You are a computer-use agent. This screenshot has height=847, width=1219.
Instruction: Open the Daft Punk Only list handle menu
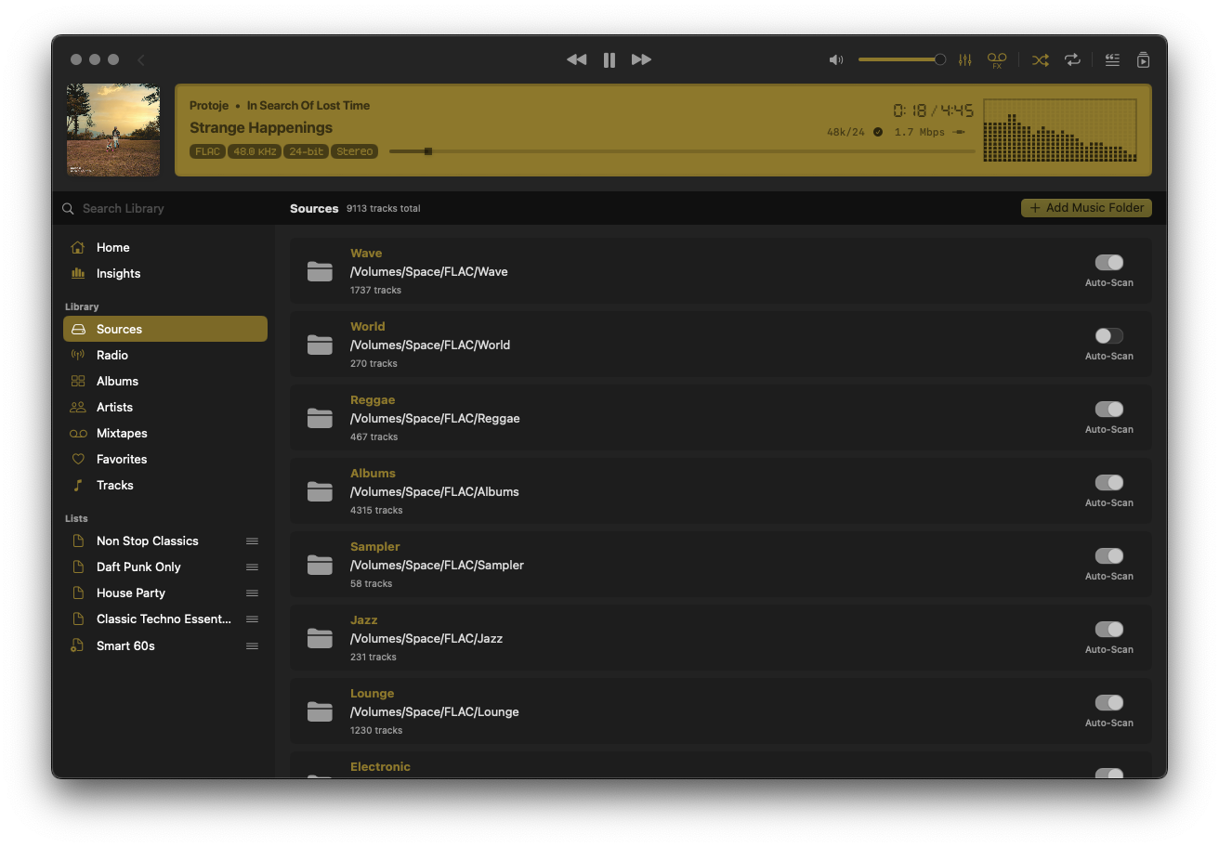point(252,567)
